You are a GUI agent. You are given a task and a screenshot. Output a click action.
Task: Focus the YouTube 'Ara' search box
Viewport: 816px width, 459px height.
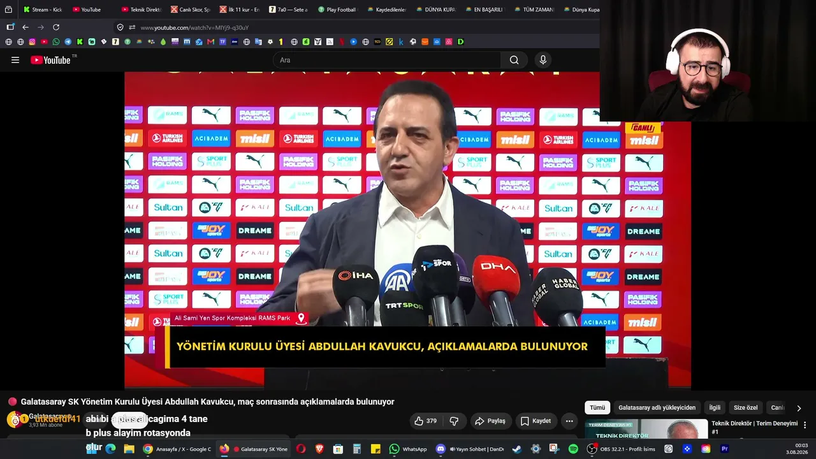point(387,60)
